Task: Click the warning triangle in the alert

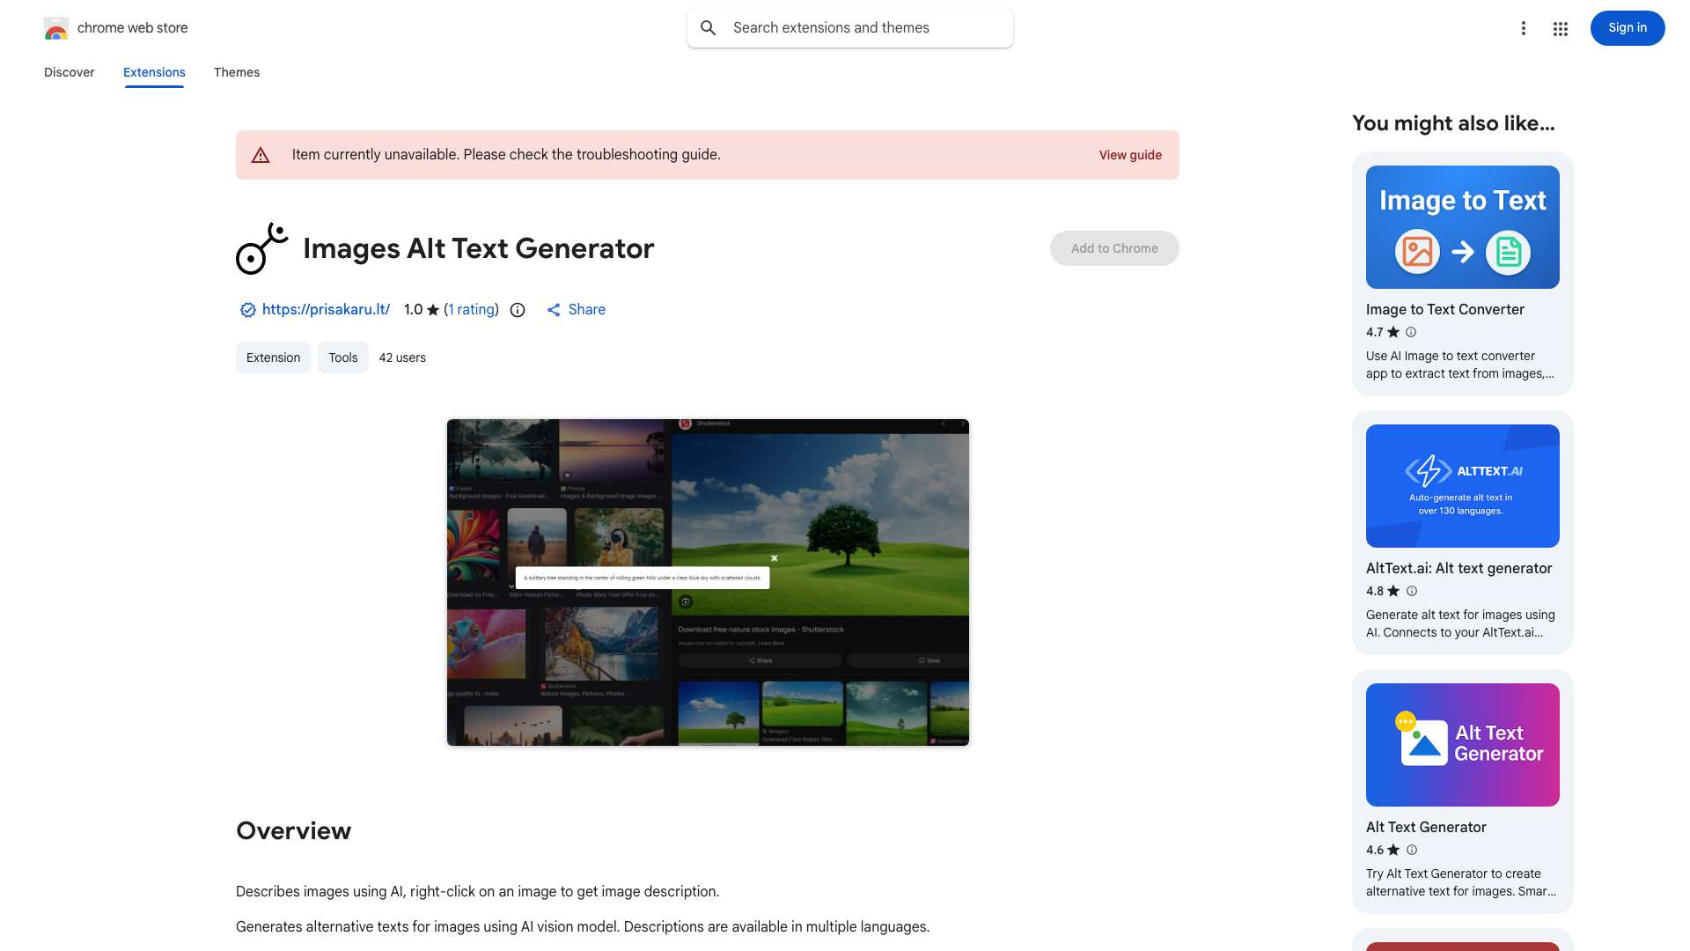Action: (x=261, y=155)
